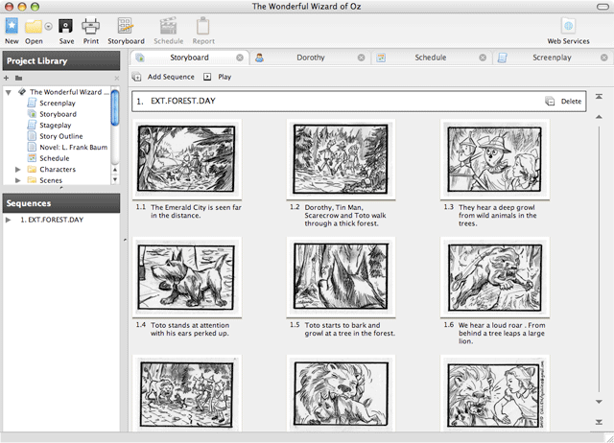The image size is (614, 443).
Task: Click the Add Sequence icon
Action: [136, 77]
